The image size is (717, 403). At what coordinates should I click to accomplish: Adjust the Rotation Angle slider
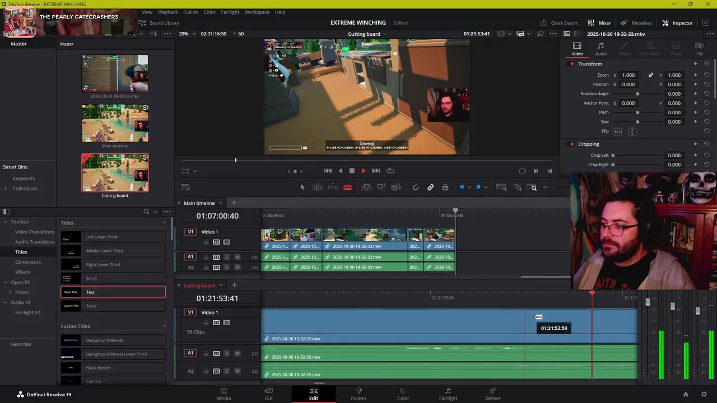637,93
